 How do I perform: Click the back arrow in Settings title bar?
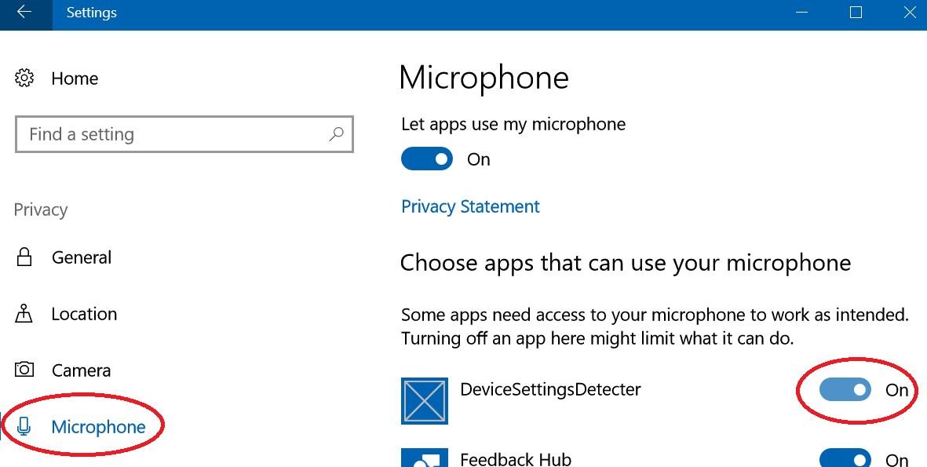(x=25, y=13)
